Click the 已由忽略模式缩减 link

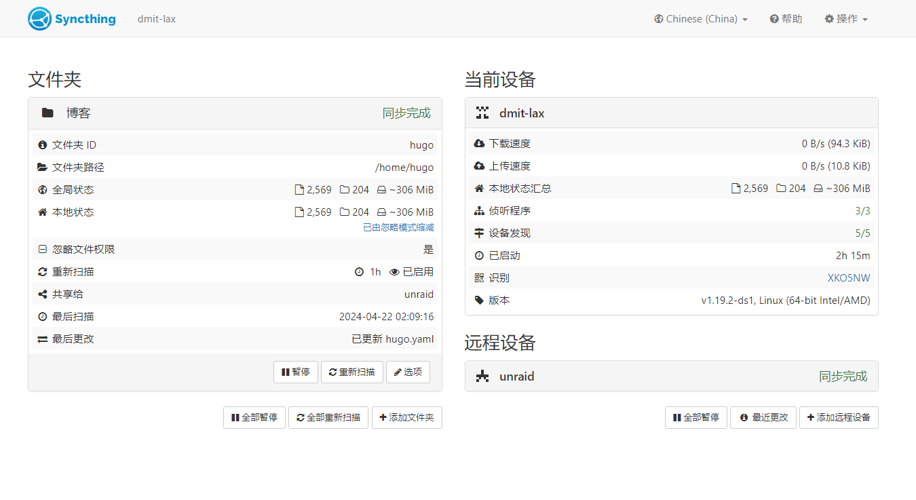tap(398, 228)
